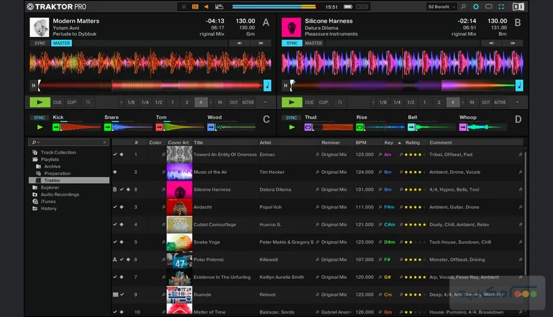Toggle SYNC on Deck A

pos(40,43)
